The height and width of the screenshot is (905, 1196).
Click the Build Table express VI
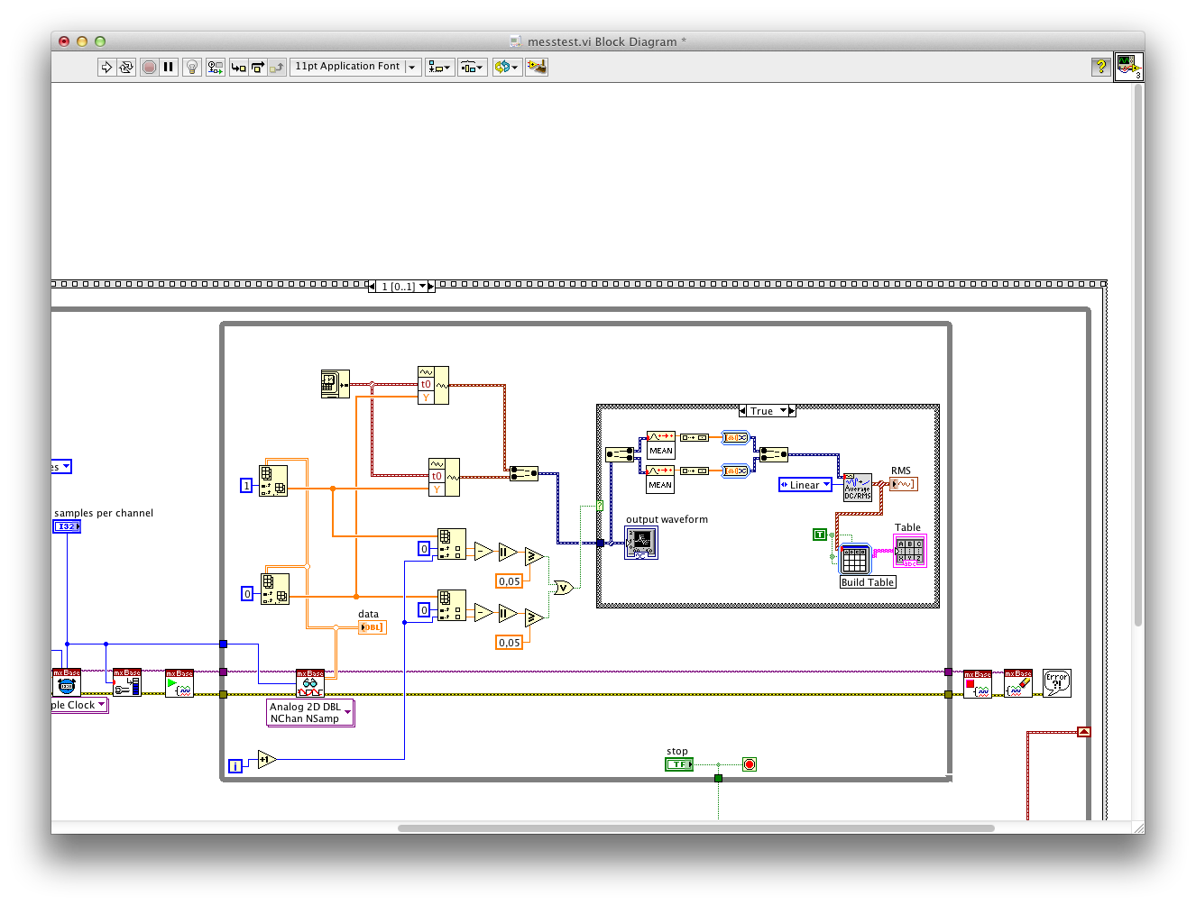click(854, 560)
